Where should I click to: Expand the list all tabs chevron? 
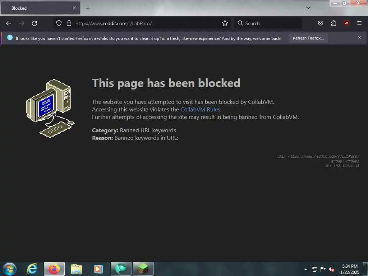click(x=308, y=8)
